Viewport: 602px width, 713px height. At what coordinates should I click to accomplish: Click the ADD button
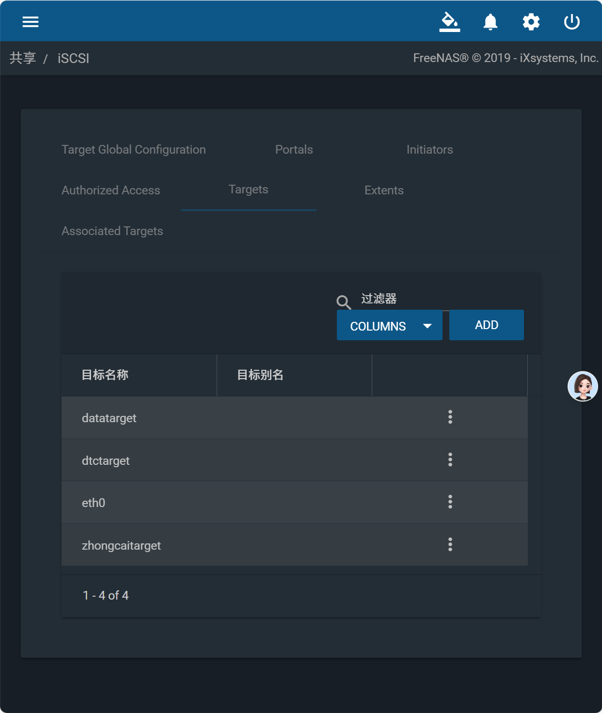487,325
